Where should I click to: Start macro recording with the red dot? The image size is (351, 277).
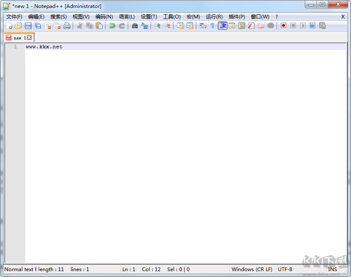coord(283,26)
